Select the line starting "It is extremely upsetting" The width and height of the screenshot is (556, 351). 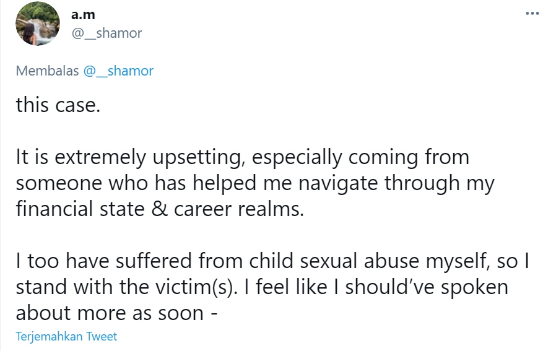click(x=242, y=157)
